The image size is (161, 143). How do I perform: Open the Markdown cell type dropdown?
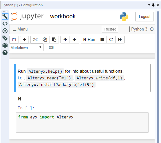(26, 48)
